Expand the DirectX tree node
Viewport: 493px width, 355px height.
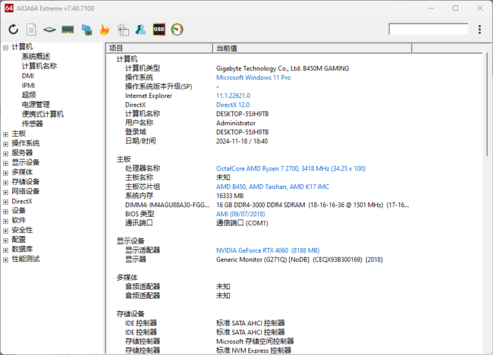pos(6,202)
